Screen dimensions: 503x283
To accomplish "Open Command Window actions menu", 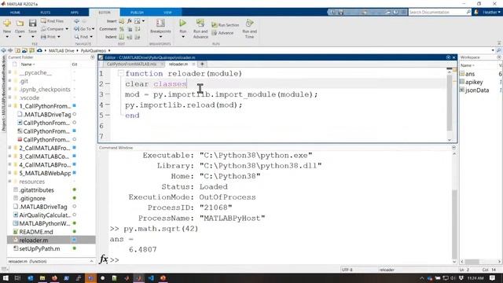I will 453,148.
